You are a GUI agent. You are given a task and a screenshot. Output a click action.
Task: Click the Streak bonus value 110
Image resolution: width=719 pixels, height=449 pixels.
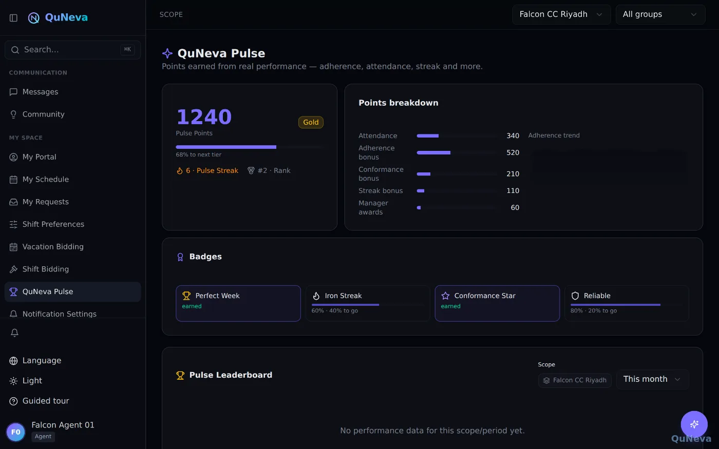point(513,191)
